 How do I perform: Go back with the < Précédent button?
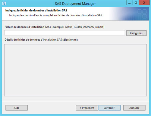tap(87, 108)
